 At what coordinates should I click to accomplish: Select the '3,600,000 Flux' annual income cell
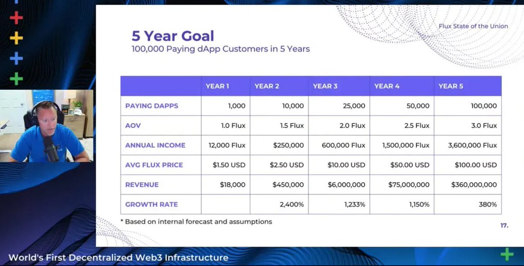(x=468, y=145)
